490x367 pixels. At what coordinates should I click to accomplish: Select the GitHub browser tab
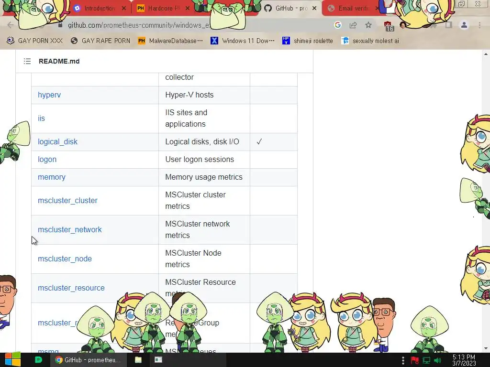290,9
